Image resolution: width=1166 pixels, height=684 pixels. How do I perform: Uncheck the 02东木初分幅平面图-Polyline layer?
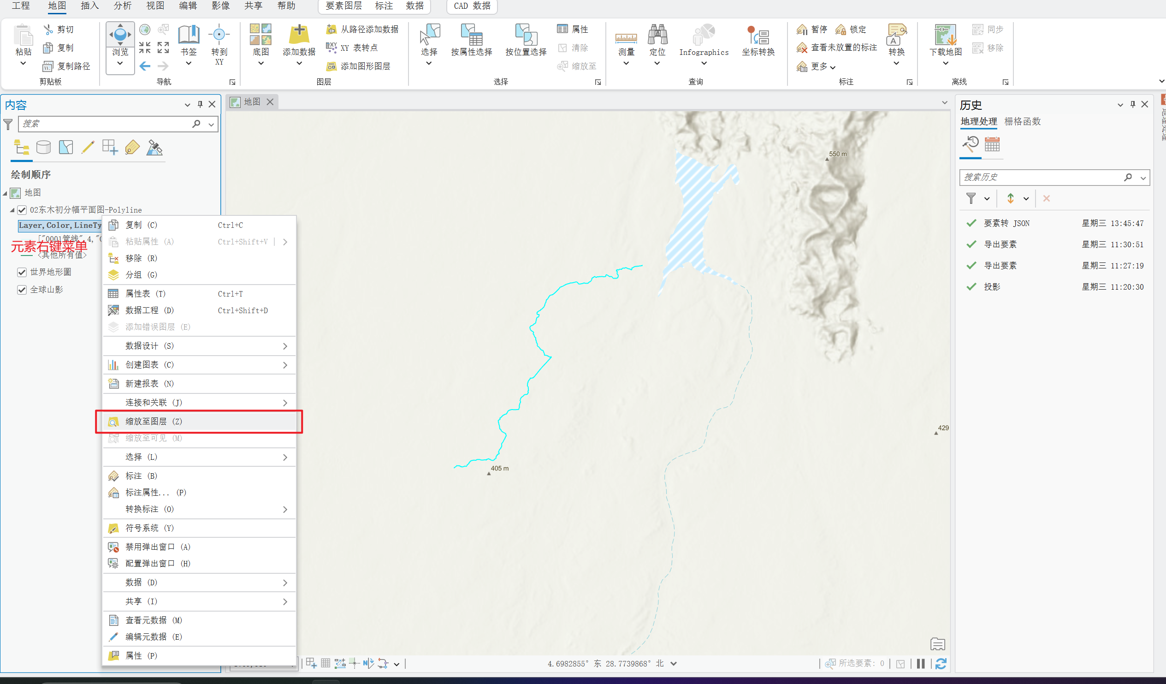pyautogui.click(x=22, y=210)
